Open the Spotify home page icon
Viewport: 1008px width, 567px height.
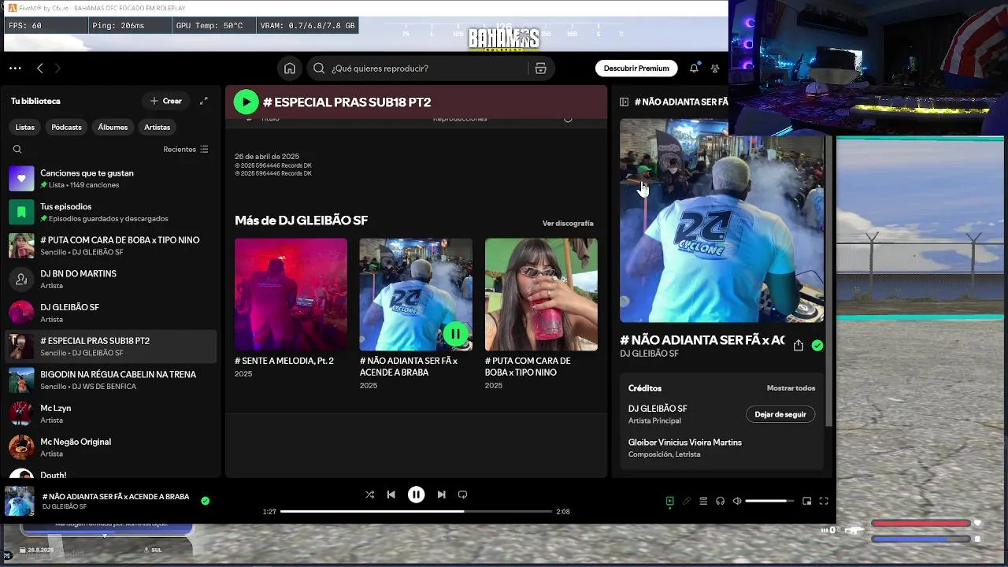pos(290,69)
